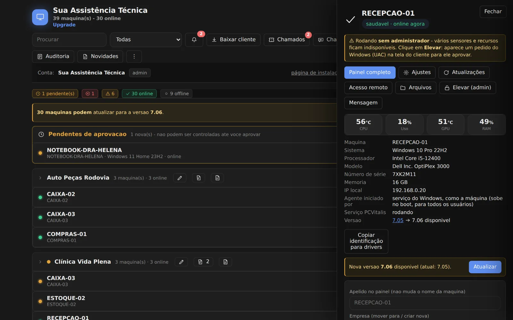The image size is (513, 320).
Task: Open first document icon beside Auto Peças Rodovia
Action: (x=198, y=178)
